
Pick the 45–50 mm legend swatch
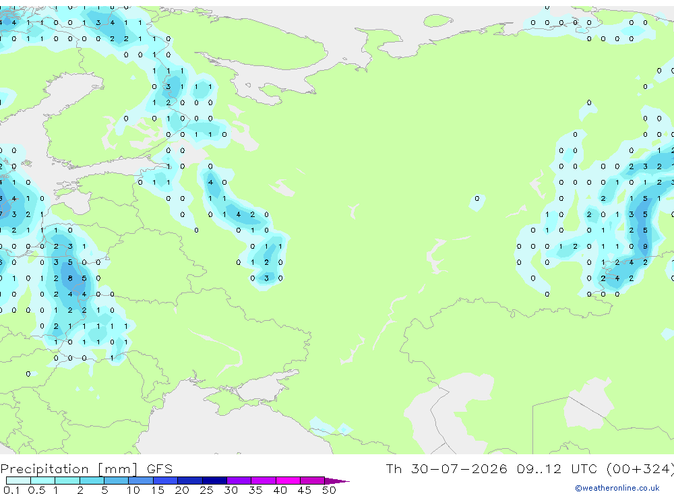312,481
